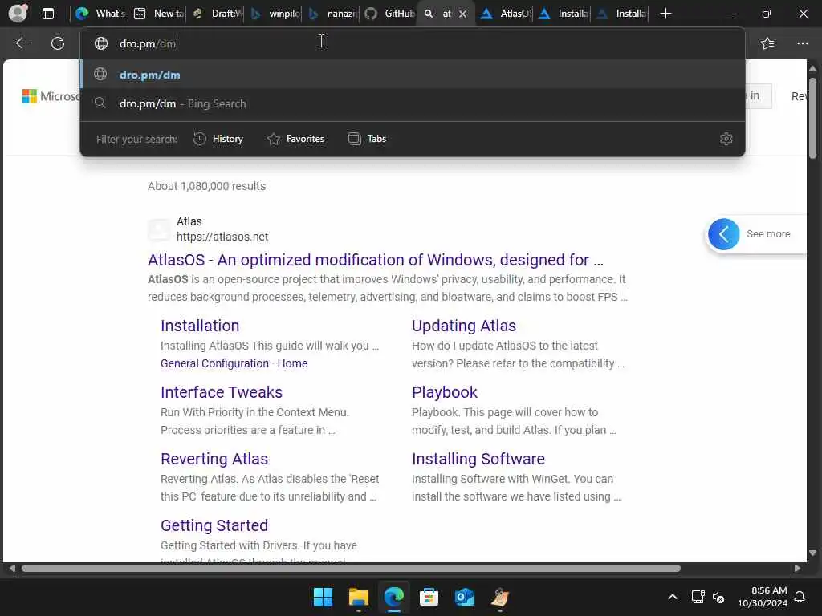Open the Favorites star-list icon

click(767, 43)
